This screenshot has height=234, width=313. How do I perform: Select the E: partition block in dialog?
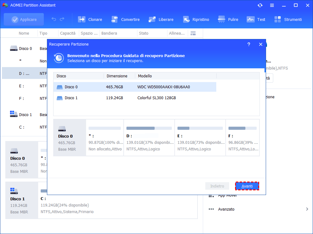coord(200,138)
